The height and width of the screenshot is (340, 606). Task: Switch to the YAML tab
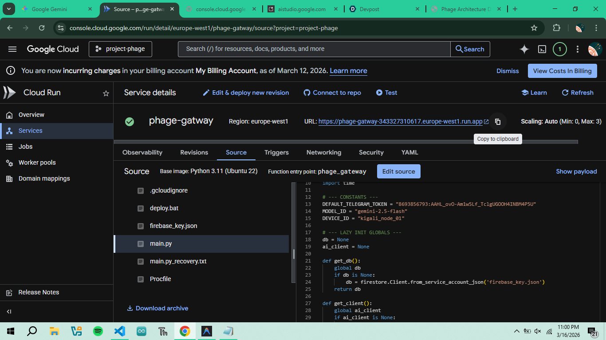409,152
